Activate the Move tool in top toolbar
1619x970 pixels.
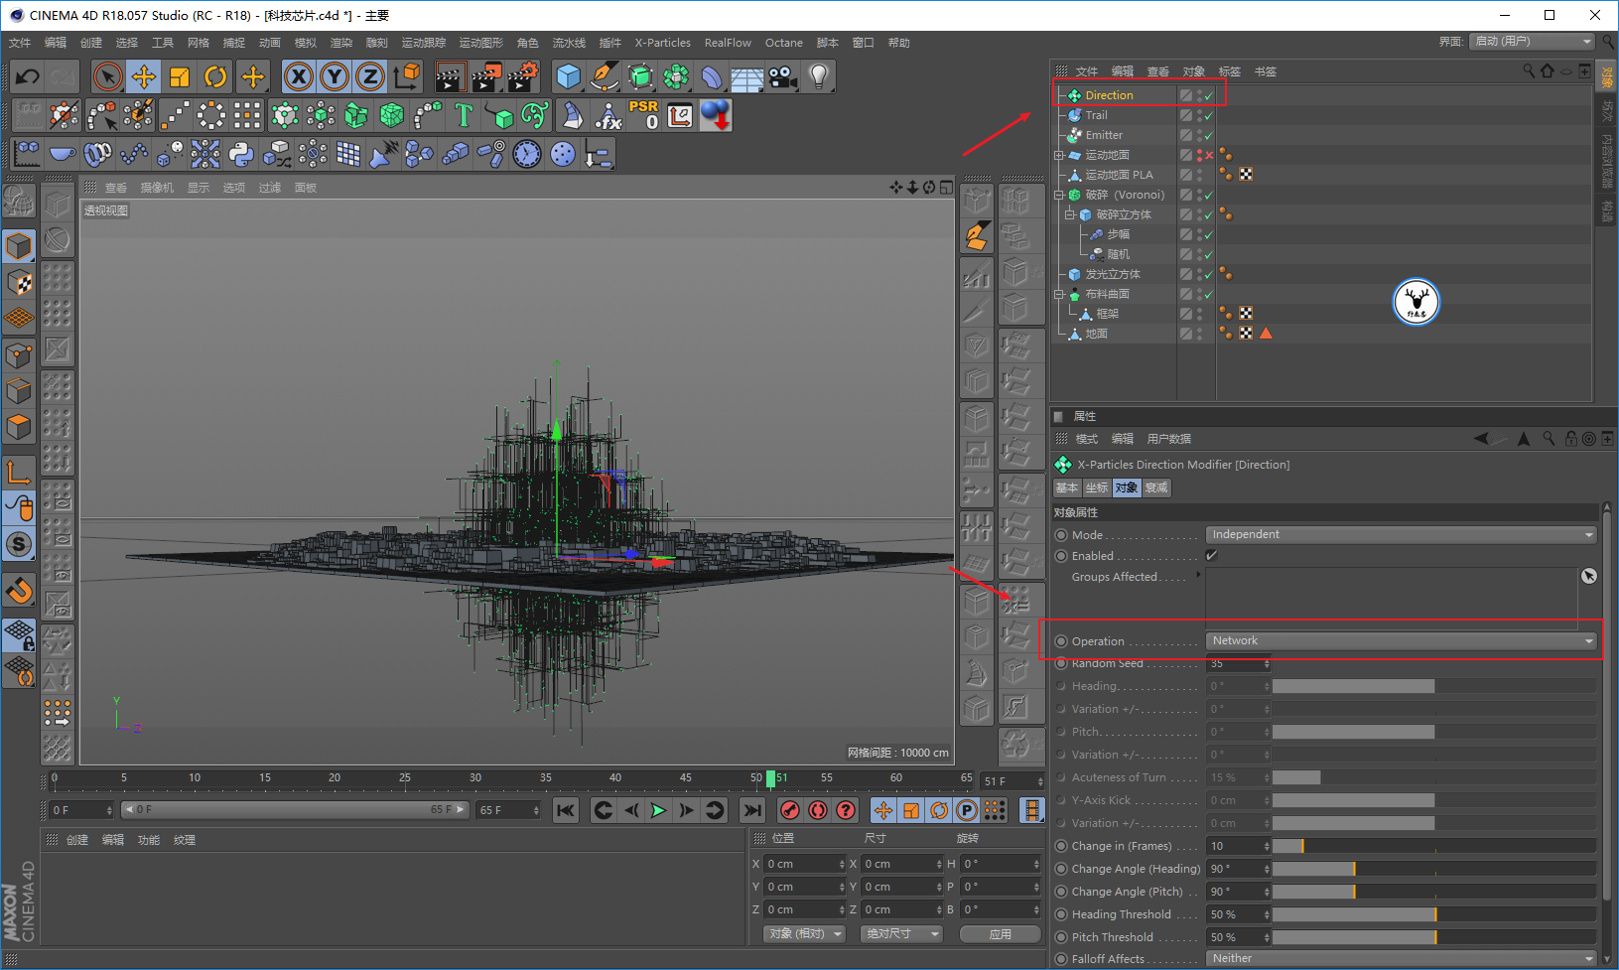[144, 76]
